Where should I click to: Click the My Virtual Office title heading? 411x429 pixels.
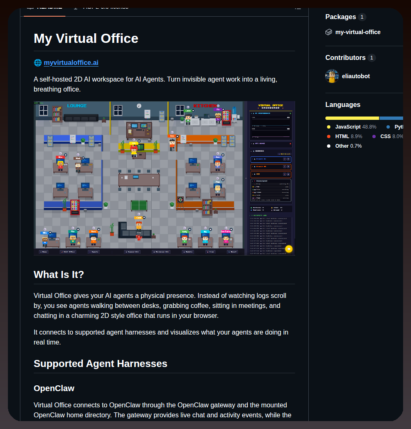click(86, 38)
